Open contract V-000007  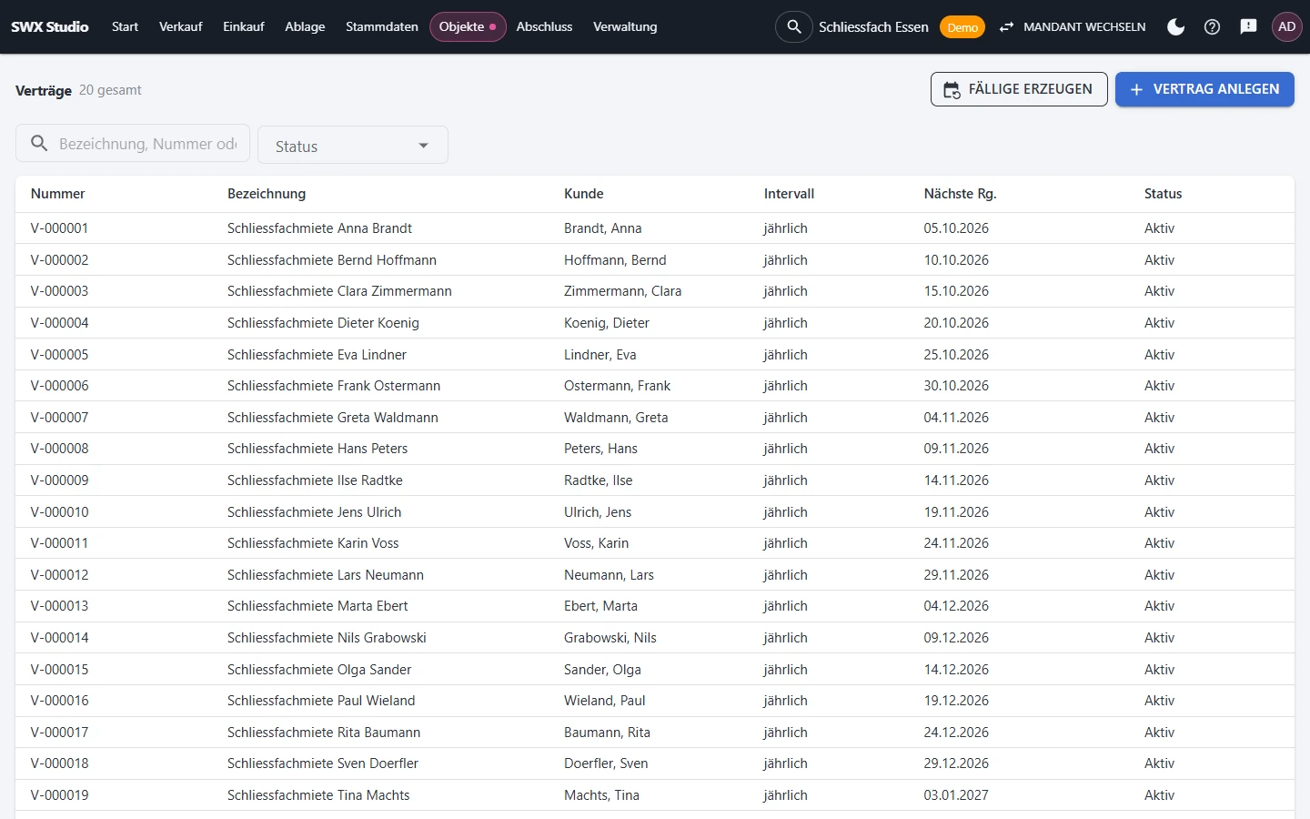coord(59,418)
